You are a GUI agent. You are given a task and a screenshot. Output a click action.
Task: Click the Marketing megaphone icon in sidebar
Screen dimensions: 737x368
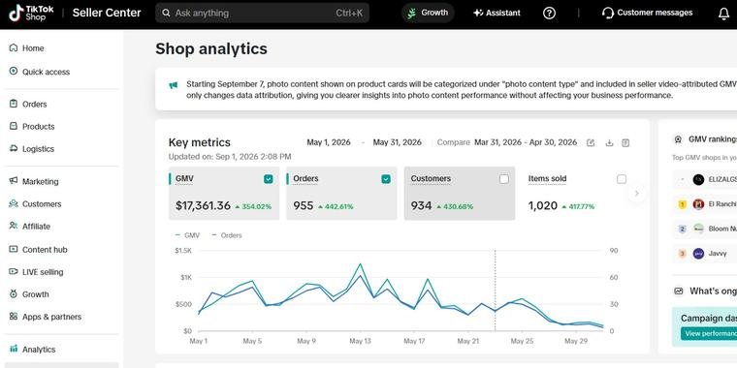(x=14, y=181)
